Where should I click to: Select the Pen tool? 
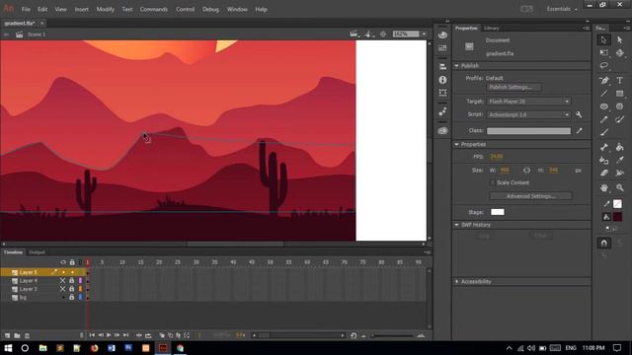(603, 80)
